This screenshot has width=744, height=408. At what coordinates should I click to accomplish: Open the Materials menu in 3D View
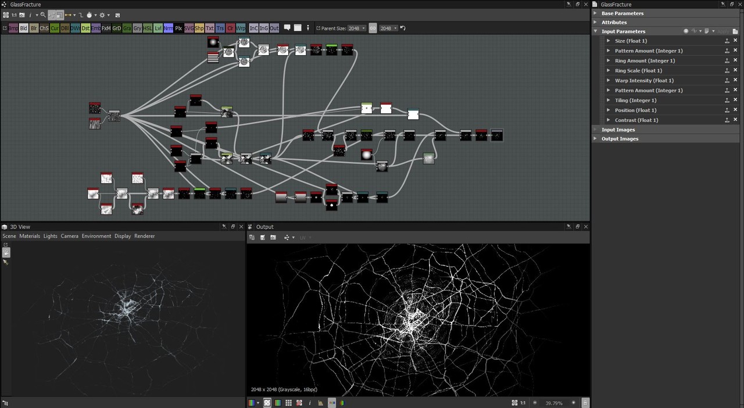pyautogui.click(x=30, y=236)
